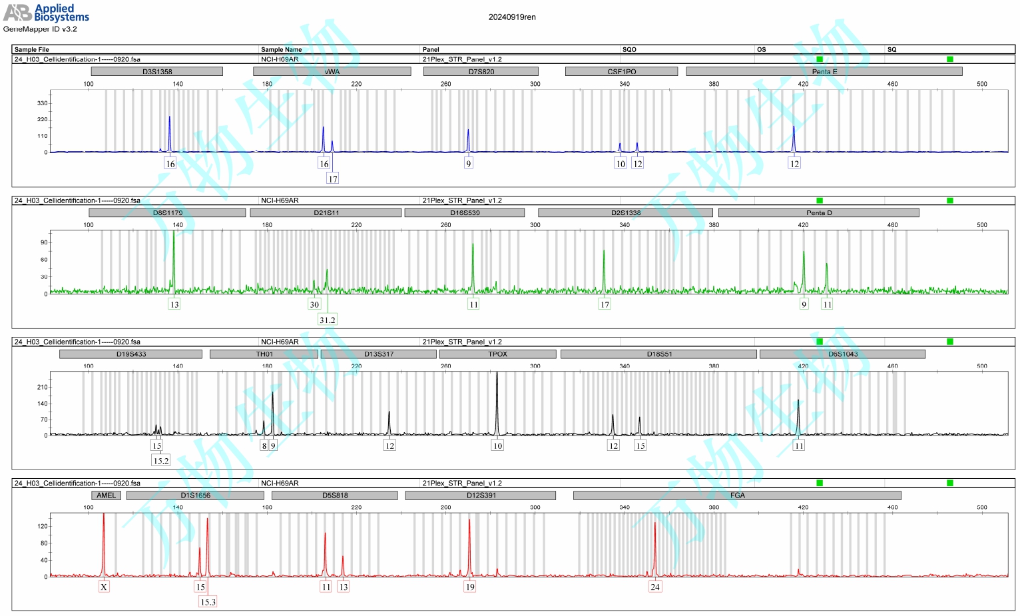This screenshot has height=616, width=1020.
Task: Click the Sample File column header
Action: [32, 49]
